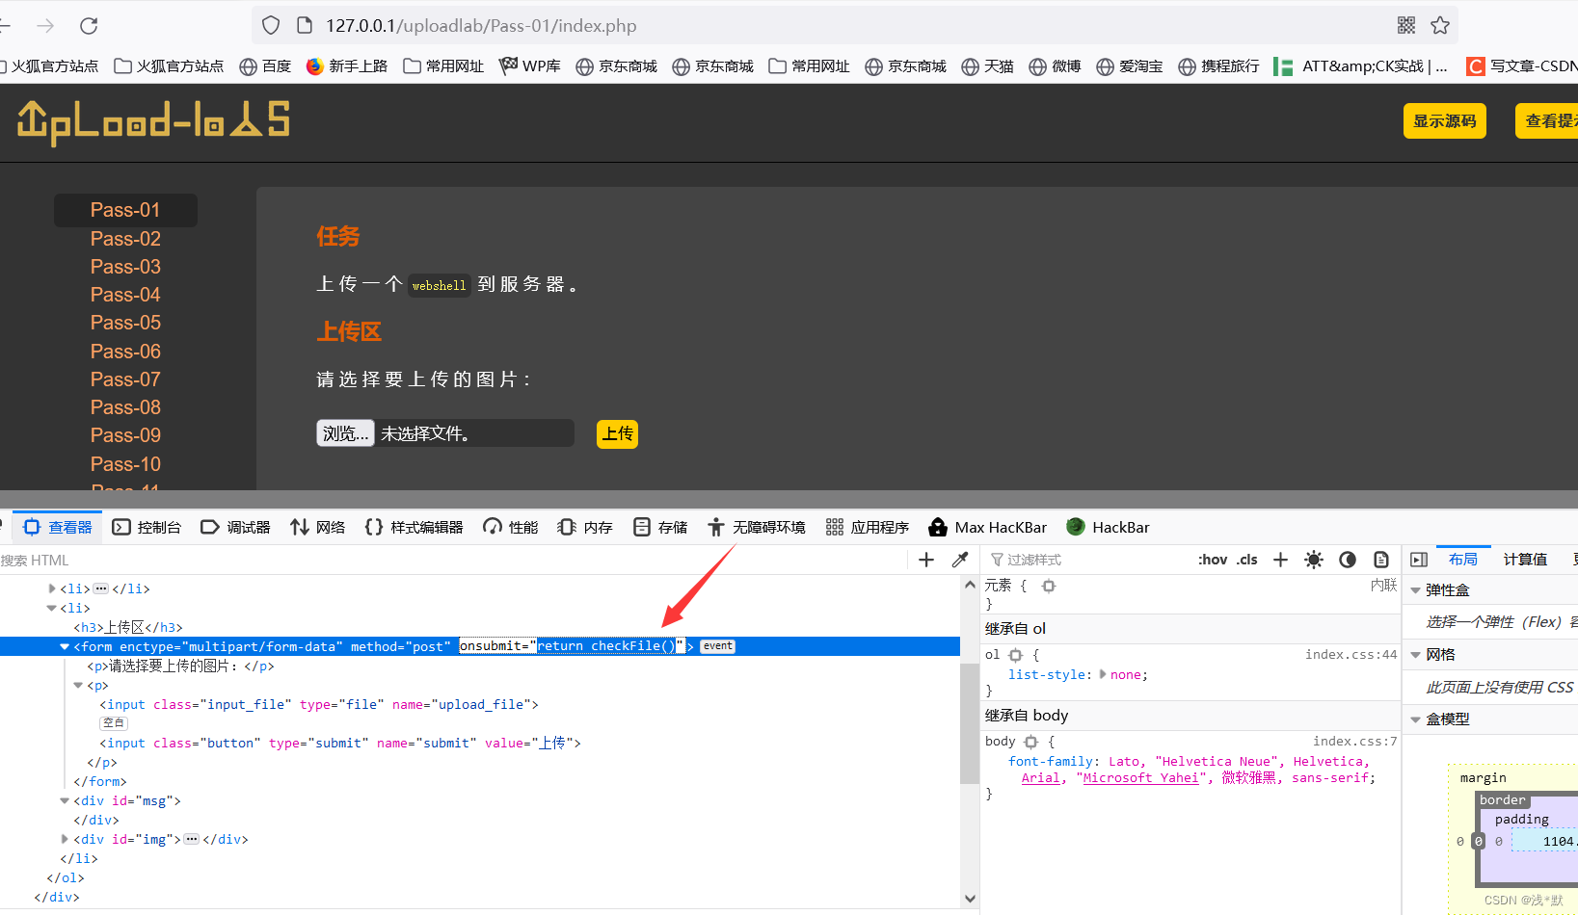This screenshot has width=1578, height=915.
Task: Click the 浏览... file browse button
Action: click(x=345, y=433)
